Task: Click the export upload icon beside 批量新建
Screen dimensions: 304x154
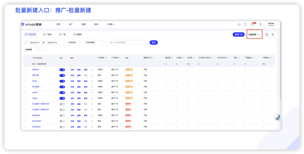Action: (x=267, y=34)
